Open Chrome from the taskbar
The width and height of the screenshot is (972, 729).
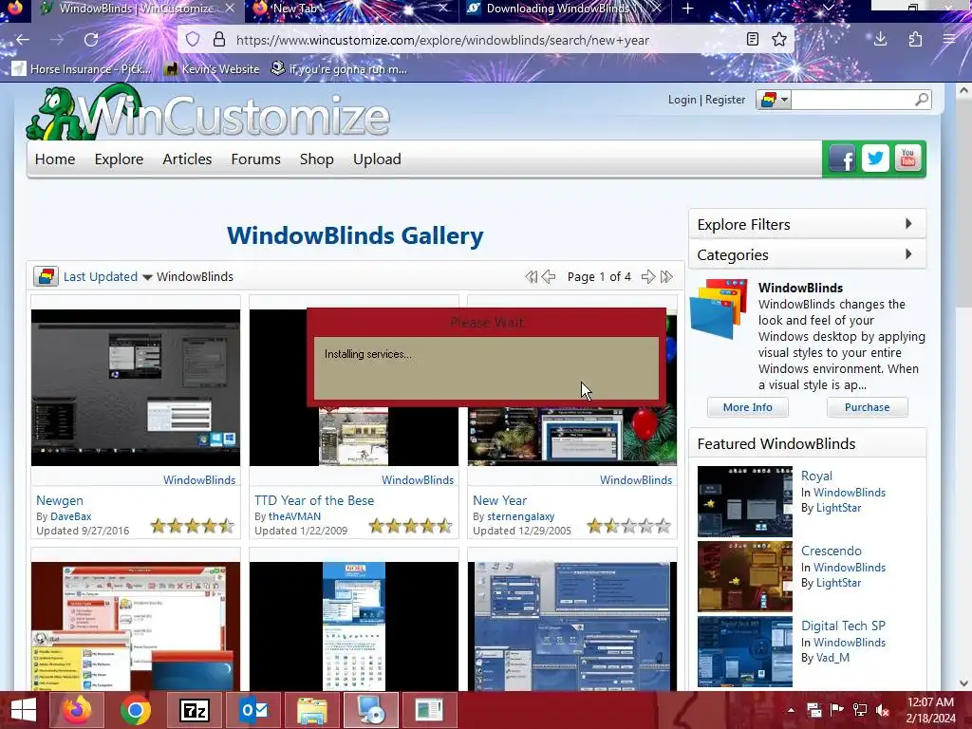pos(135,710)
